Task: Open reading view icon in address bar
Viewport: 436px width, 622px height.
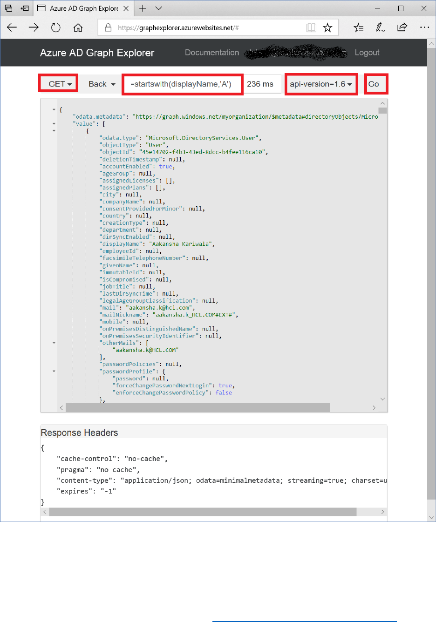Action: click(x=311, y=27)
